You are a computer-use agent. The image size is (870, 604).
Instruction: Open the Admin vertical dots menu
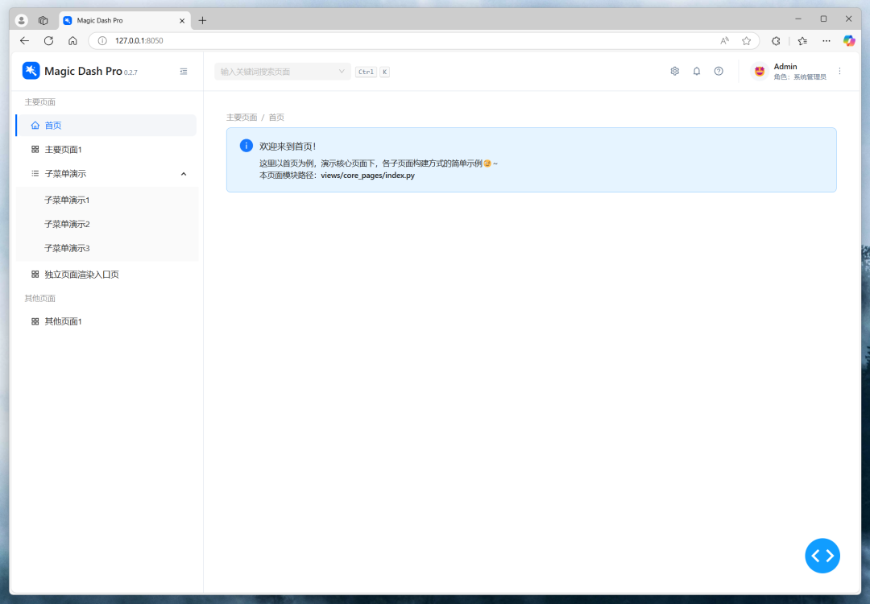[839, 71]
